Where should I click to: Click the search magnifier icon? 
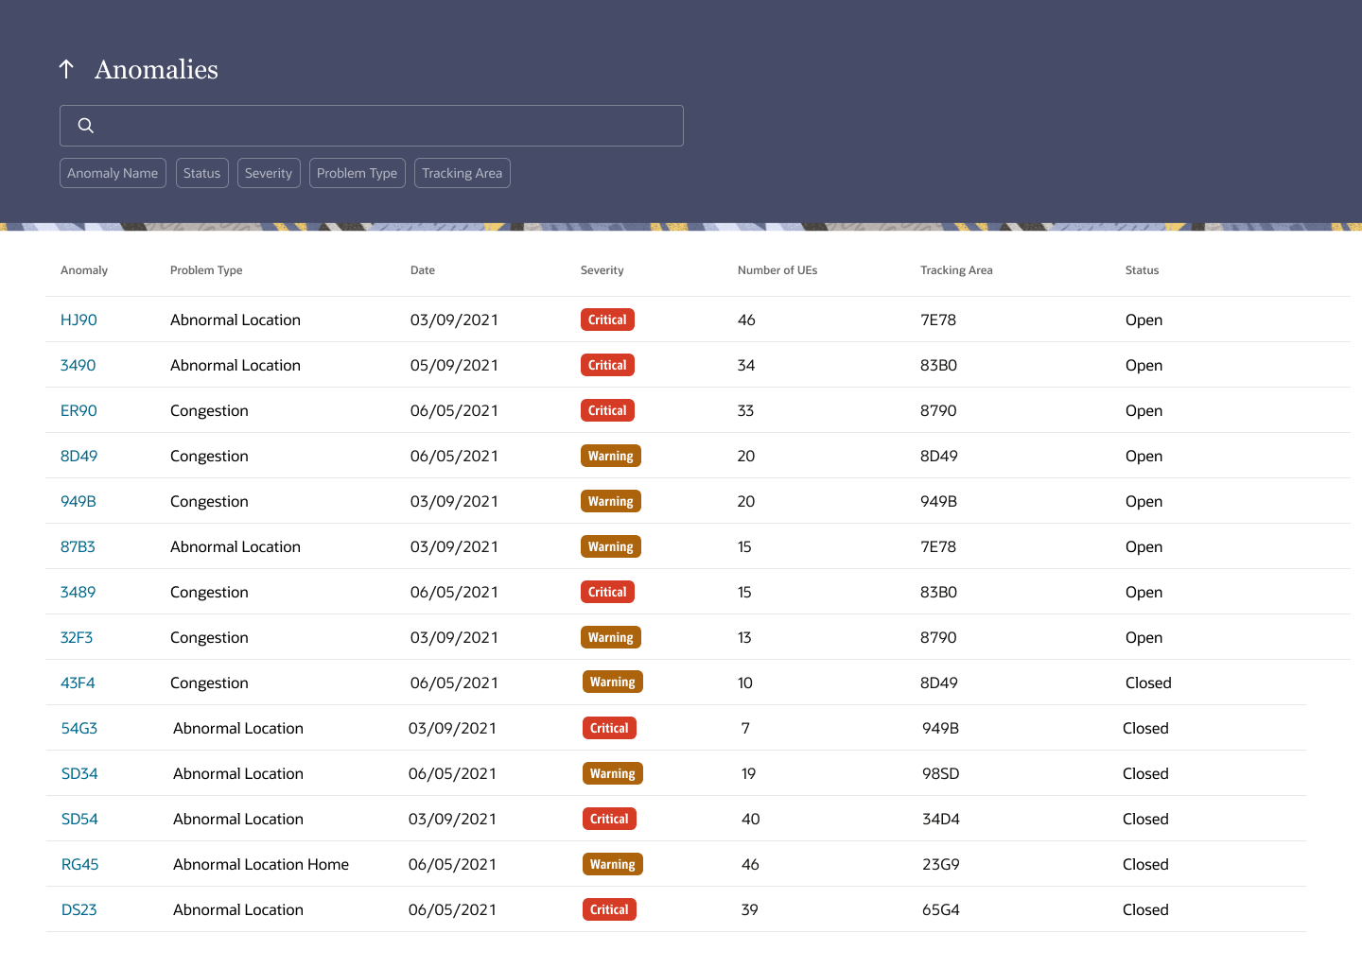point(86,126)
